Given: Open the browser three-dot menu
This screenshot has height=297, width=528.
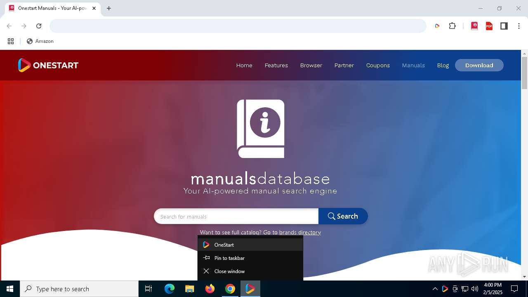Looking at the screenshot, I should point(519,26).
